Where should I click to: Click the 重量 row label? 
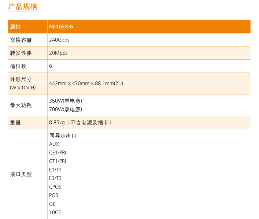[x=15, y=123]
